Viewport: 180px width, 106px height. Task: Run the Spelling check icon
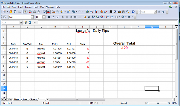click(44, 12)
